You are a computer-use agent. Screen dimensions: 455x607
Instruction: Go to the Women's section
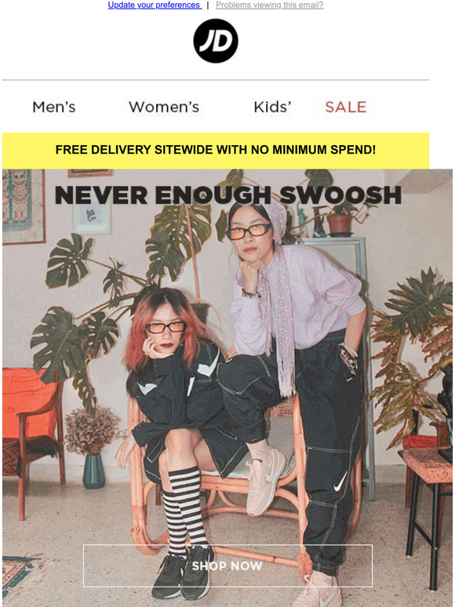(x=164, y=107)
